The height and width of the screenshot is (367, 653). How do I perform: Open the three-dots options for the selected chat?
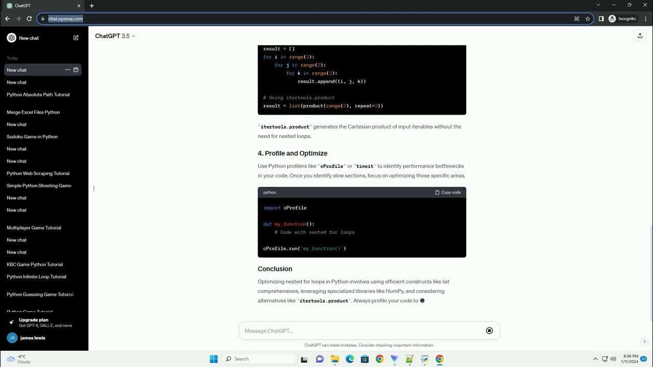tap(67, 70)
